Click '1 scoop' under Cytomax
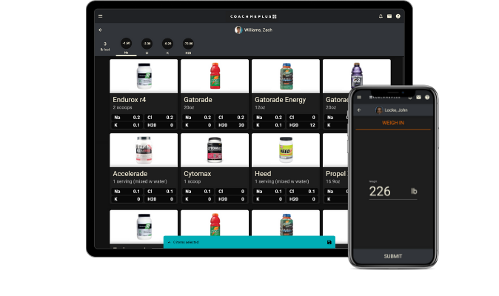 192,181
